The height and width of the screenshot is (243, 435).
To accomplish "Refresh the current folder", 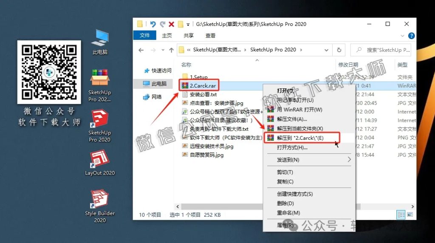I will (339, 50).
